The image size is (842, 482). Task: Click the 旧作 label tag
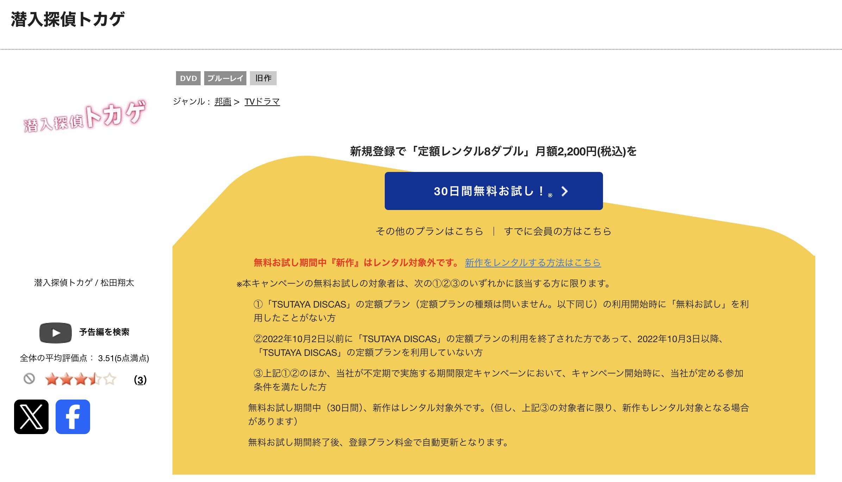[x=263, y=78]
